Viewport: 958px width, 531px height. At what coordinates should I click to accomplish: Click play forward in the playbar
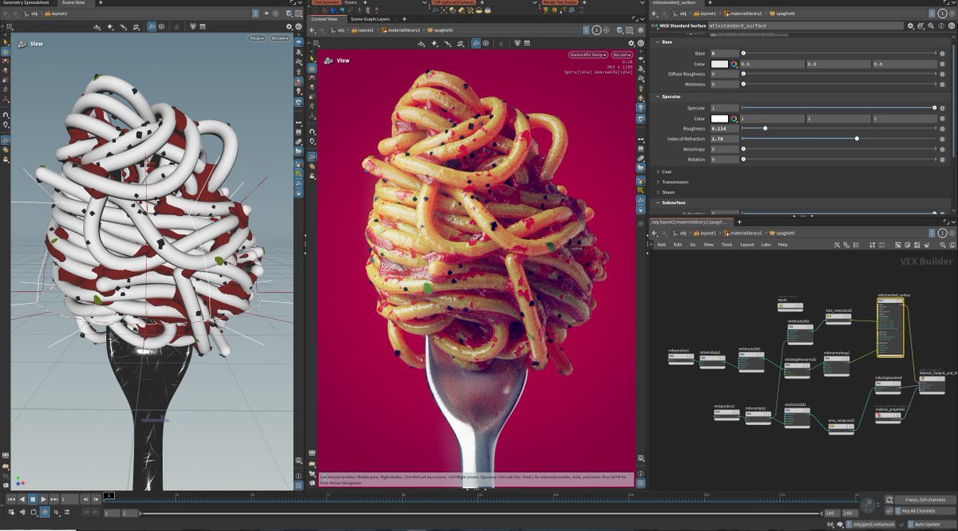(43, 499)
